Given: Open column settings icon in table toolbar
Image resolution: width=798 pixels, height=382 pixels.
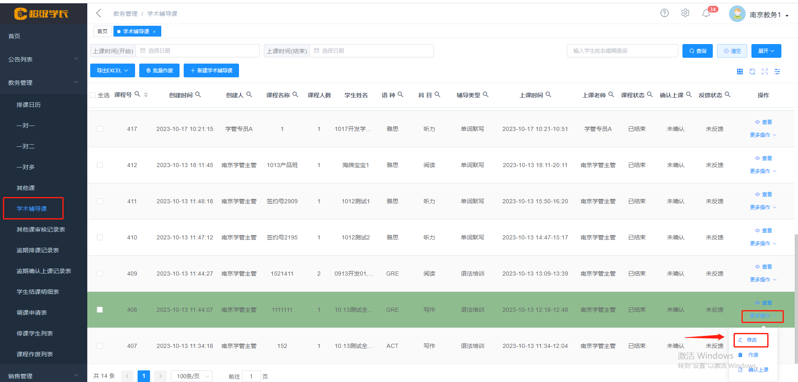Looking at the screenshot, I should [x=777, y=71].
